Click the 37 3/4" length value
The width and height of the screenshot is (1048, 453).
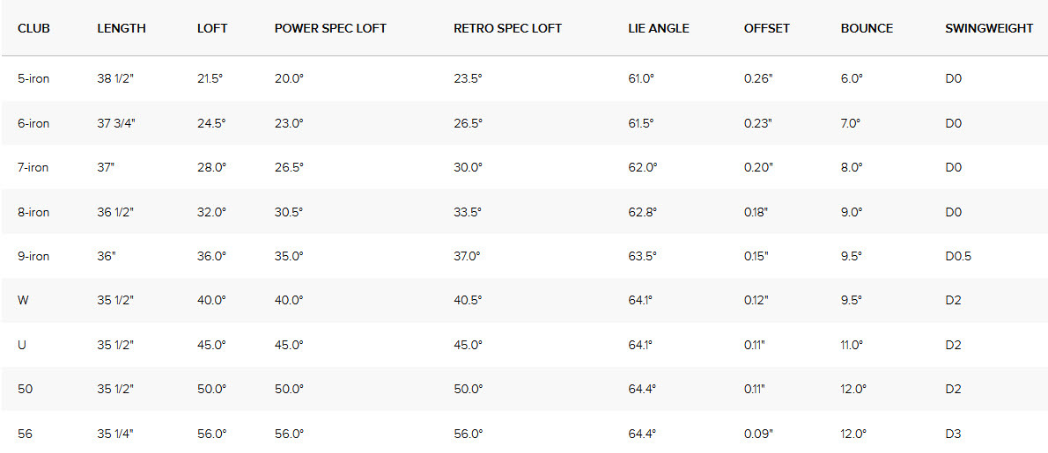(117, 124)
